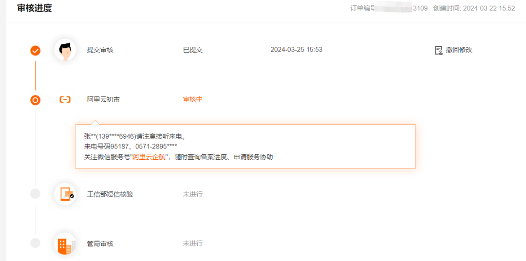The width and height of the screenshot is (526, 261).
Task: Click the 随时查询备案进度 text in the notice
Action: [x=200, y=157]
